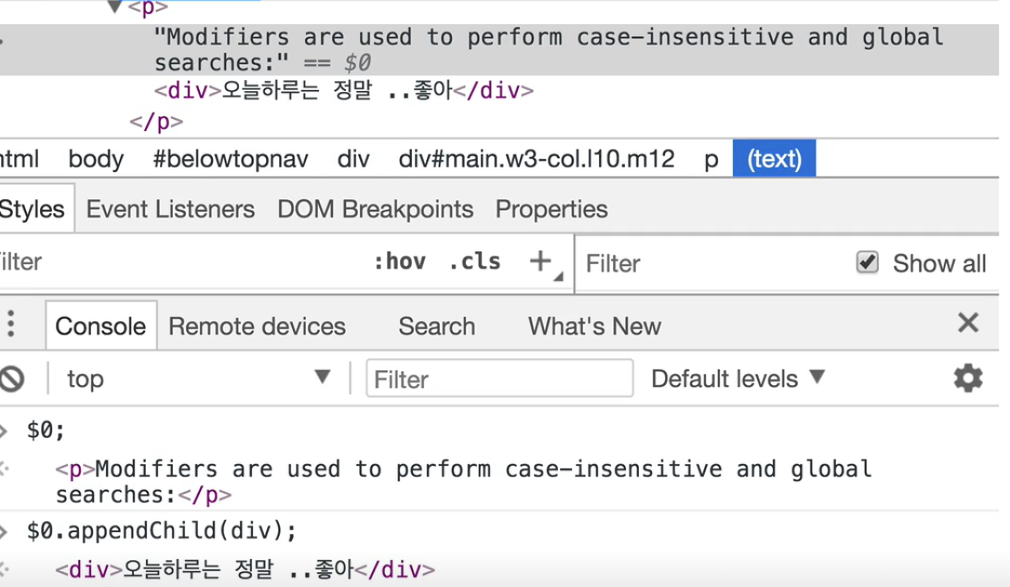Open console settings gear icon
Screen dimensions: 1010x587
pyautogui.click(x=968, y=379)
